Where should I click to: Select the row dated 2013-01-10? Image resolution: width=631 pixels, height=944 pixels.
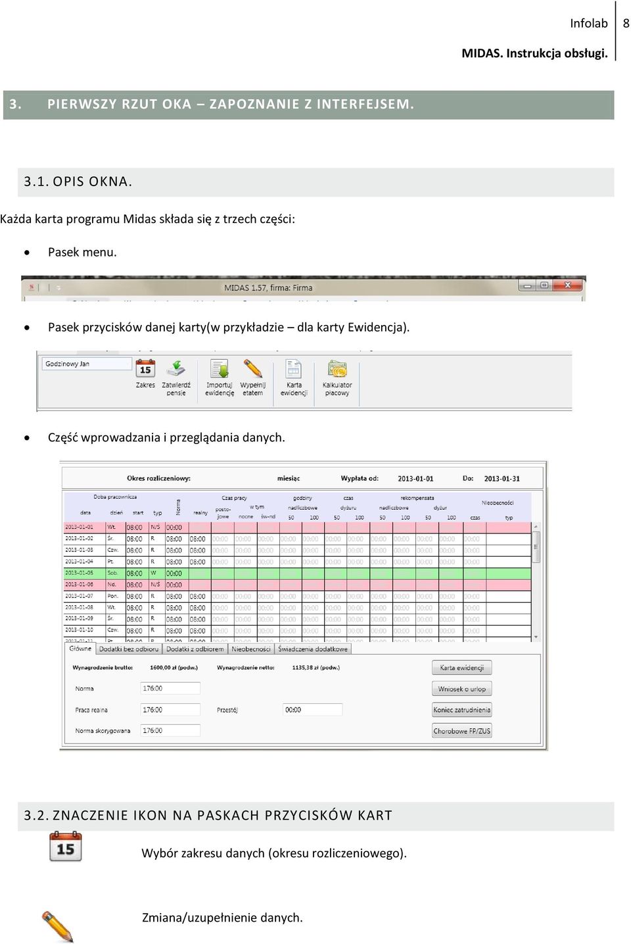(297, 631)
